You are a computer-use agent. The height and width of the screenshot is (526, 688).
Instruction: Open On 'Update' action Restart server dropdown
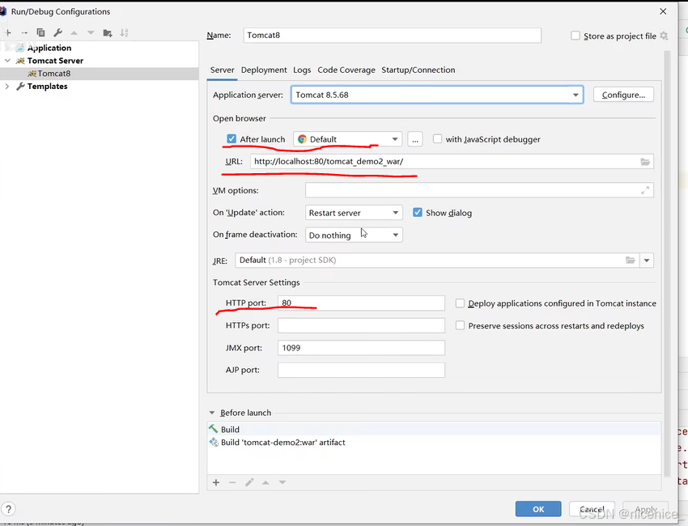pyautogui.click(x=354, y=213)
